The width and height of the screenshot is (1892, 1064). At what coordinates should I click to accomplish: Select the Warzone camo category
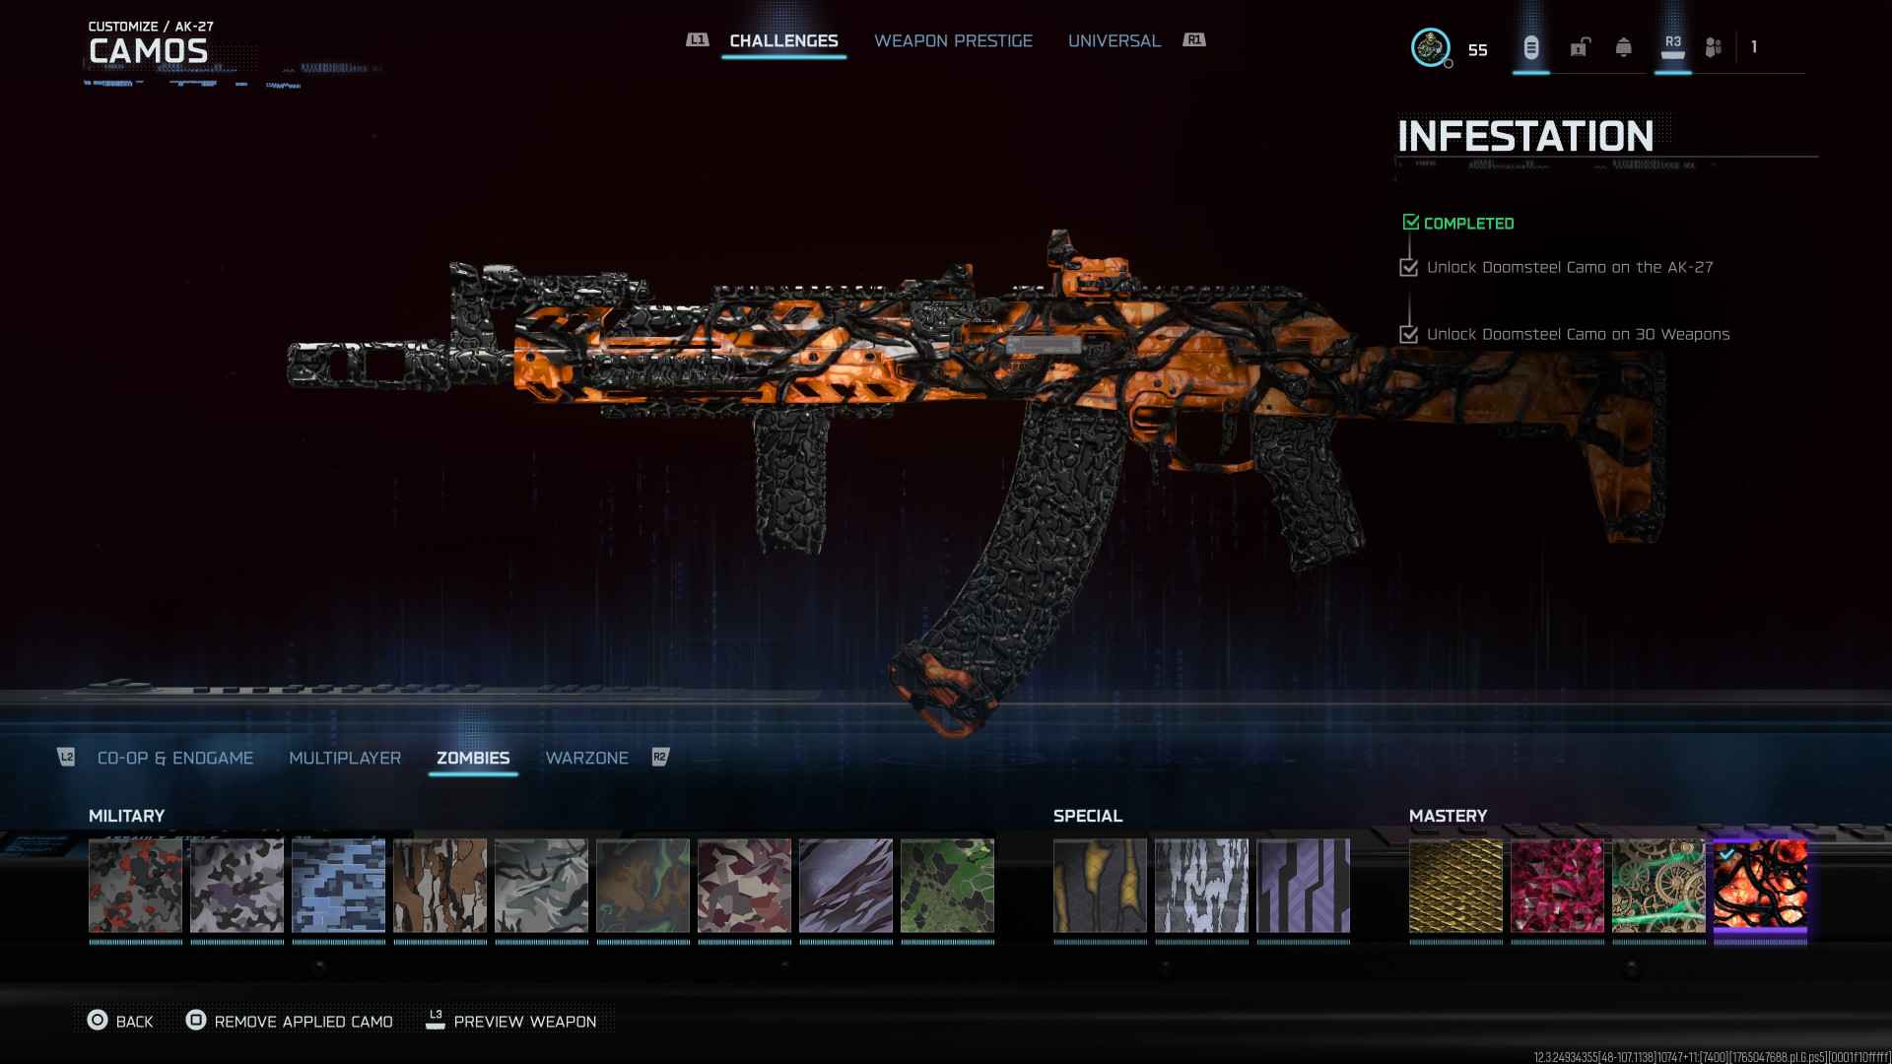[x=587, y=758]
